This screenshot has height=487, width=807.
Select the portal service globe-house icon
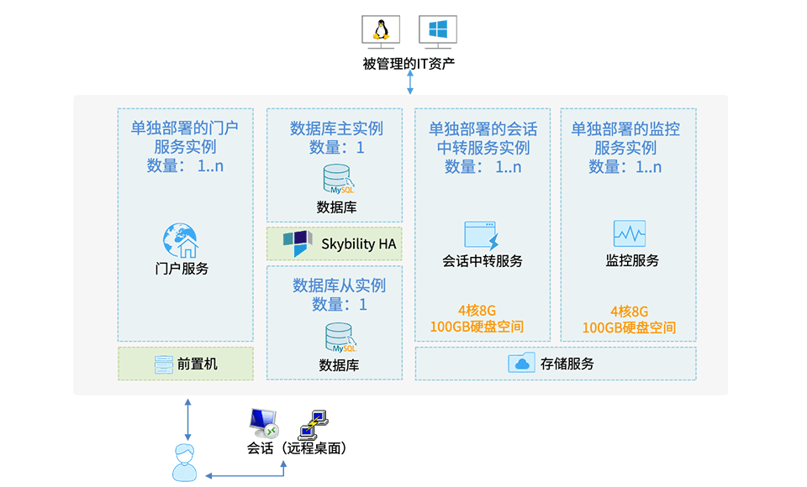[181, 240]
